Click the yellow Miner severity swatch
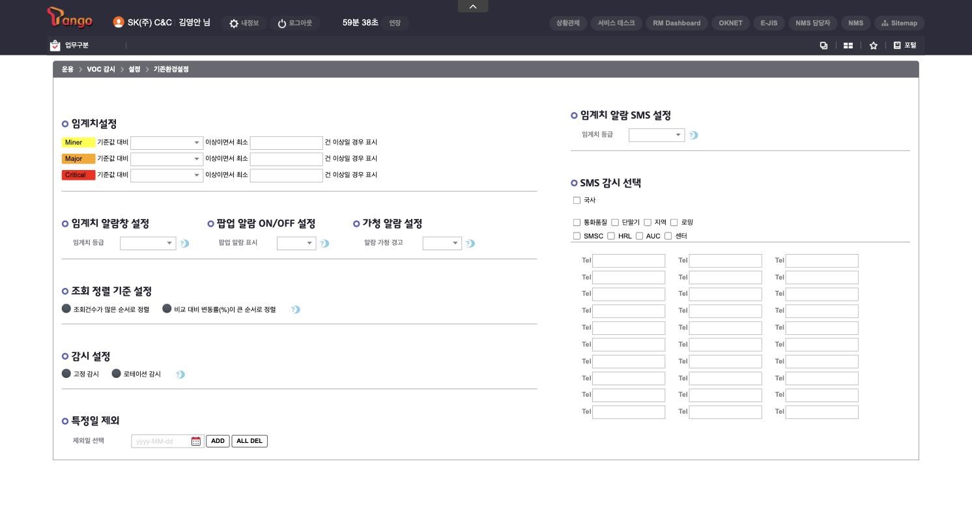The width and height of the screenshot is (972, 529). click(78, 143)
